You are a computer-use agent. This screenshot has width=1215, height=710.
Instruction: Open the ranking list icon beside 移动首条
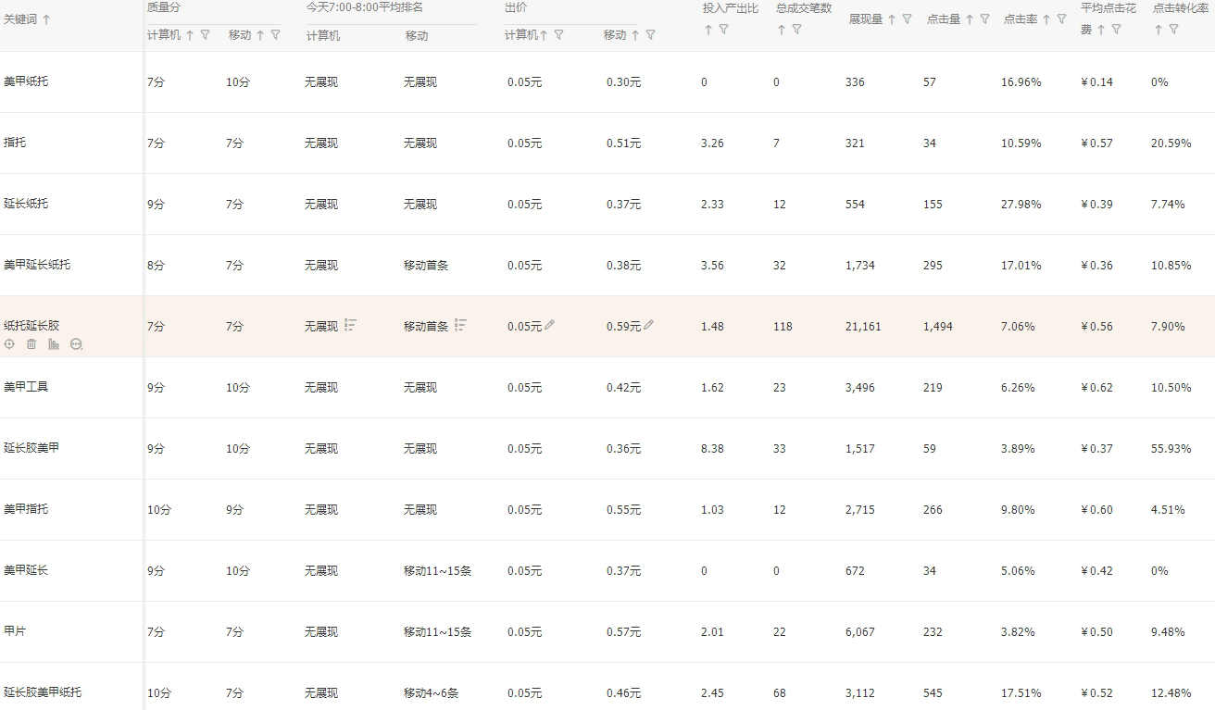click(x=460, y=325)
